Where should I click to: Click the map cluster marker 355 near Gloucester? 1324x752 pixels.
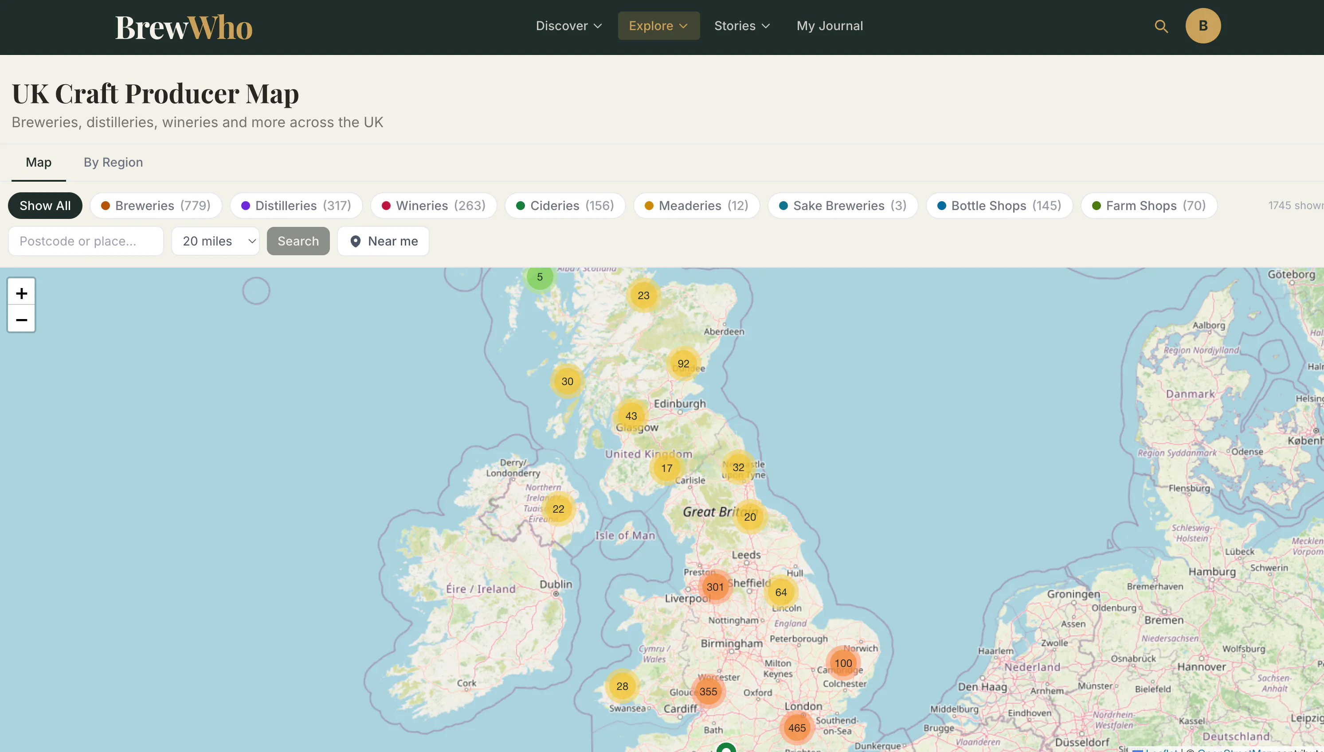point(708,692)
